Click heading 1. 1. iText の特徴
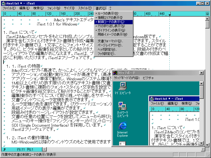 click(23, 66)
